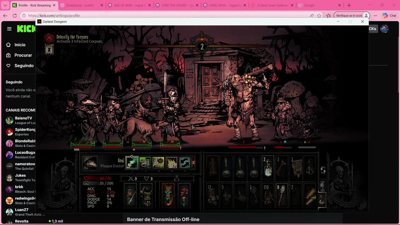Switch to the 25 Best Tower Defense tab
Viewport: 400px width, 225px height.
click(272, 5)
